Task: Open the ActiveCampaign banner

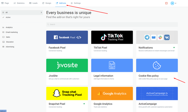Action: tap(157, 94)
